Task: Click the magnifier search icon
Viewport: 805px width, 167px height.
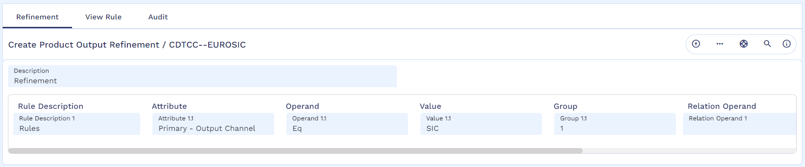Action: [767, 44]
